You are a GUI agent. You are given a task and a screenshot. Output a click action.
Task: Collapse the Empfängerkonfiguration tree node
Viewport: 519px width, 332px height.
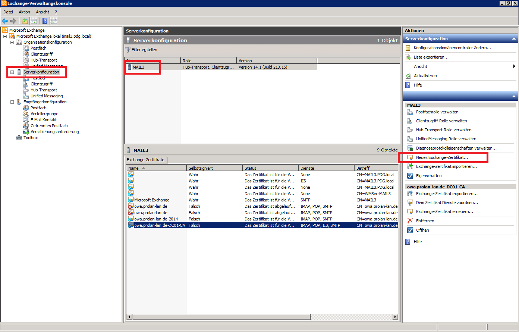click(12, 102)
